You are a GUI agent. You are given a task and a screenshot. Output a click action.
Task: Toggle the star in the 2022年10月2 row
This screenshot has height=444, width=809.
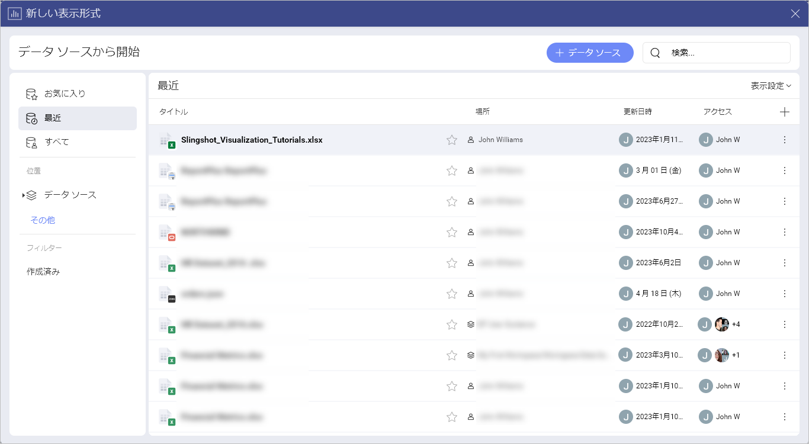pyautogui.click(x=452, y=324)
